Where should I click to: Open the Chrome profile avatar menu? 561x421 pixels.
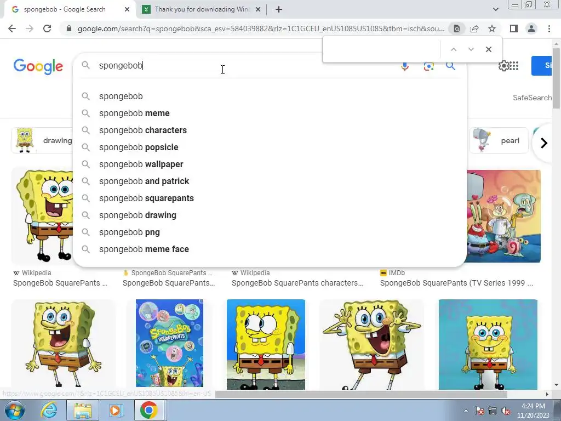531,29
